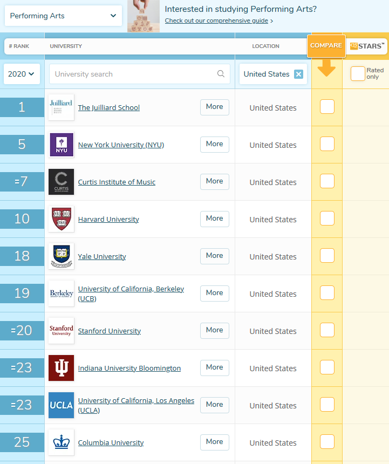Open Columbia University link
Viewport: 389px width, 464px height.
point(111,443)
